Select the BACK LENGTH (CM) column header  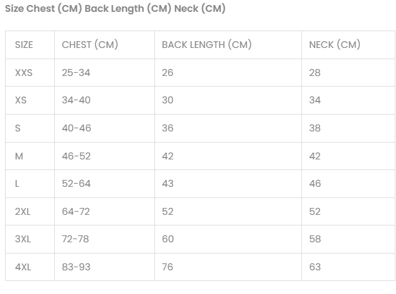206,45
